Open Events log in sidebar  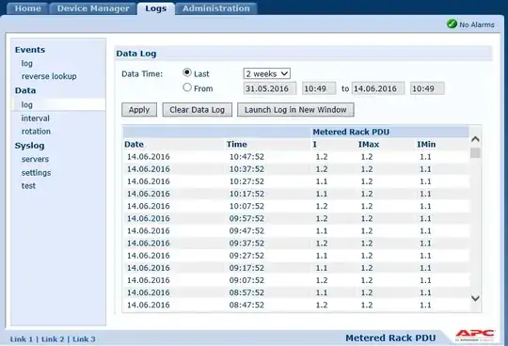pos(27,63)
